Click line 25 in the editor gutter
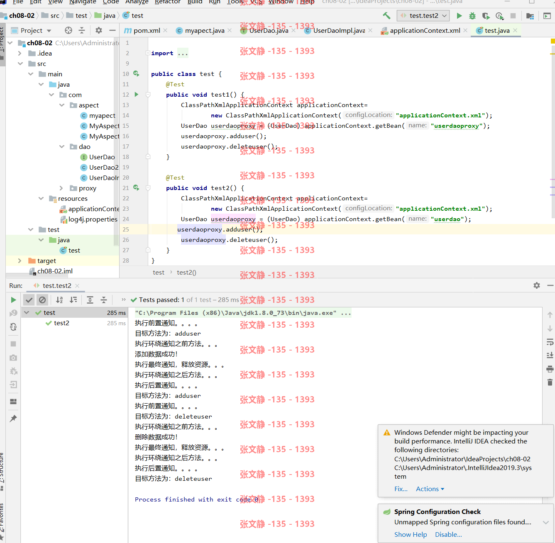 pos(126,229)
